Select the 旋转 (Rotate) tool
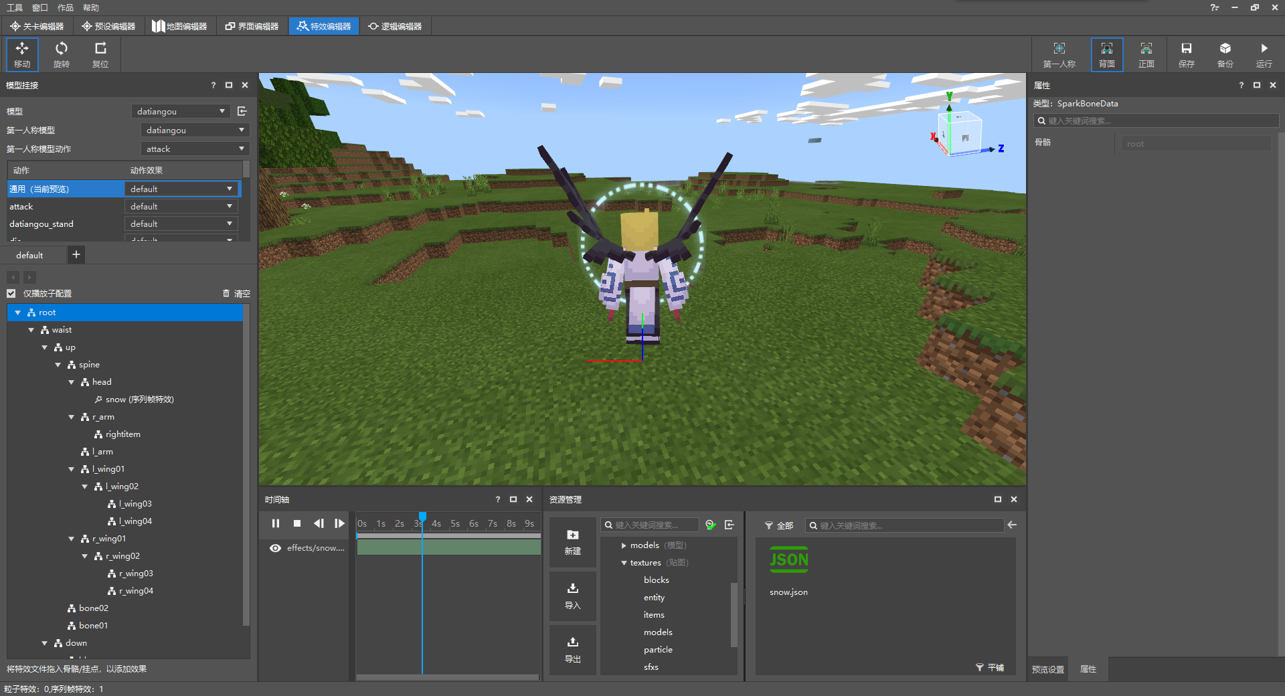 click(61, 54)
